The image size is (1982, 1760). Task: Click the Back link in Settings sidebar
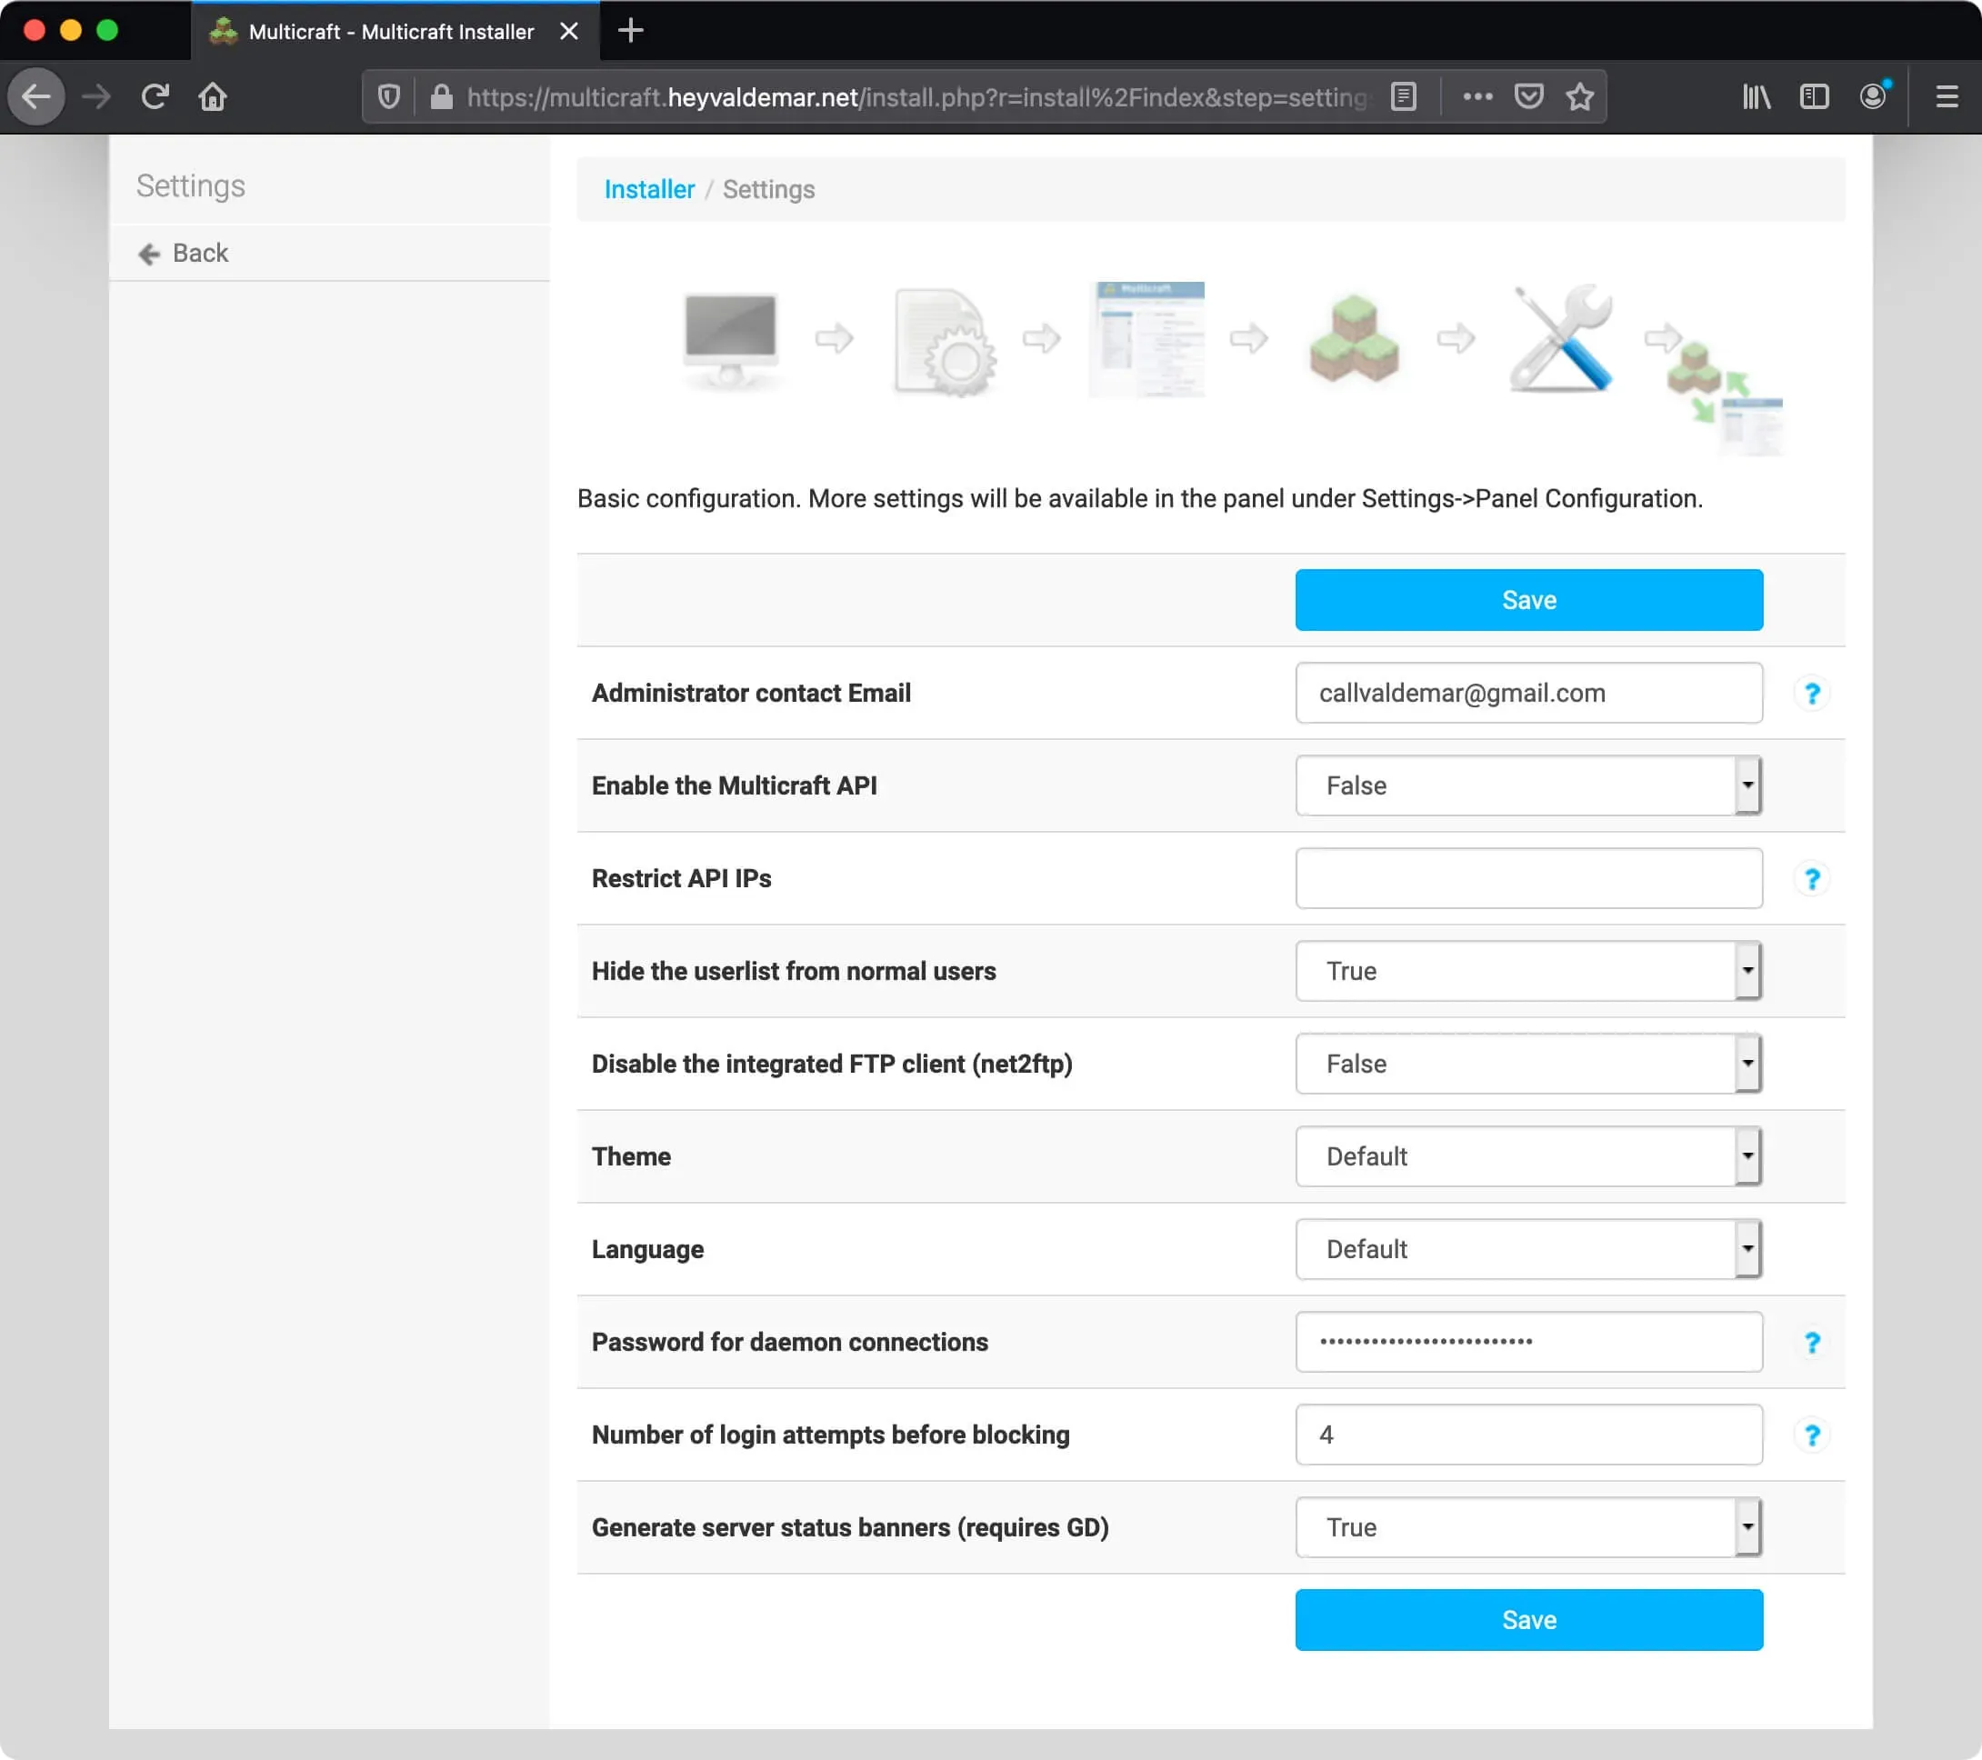tap(184, 253)
